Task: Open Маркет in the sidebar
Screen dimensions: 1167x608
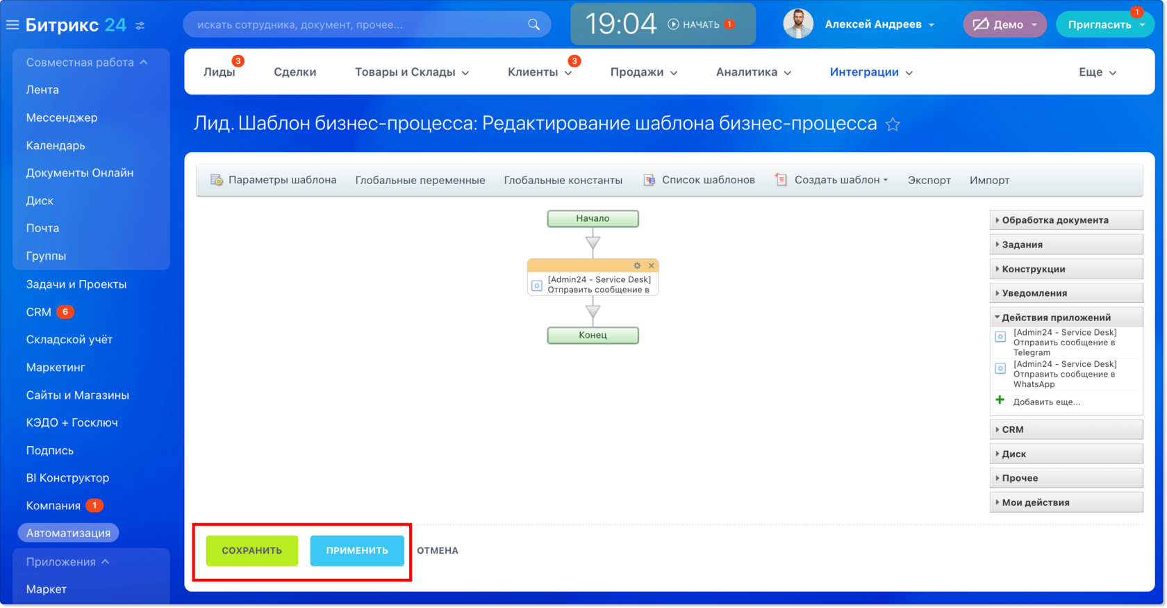Action: click(47, 589)
